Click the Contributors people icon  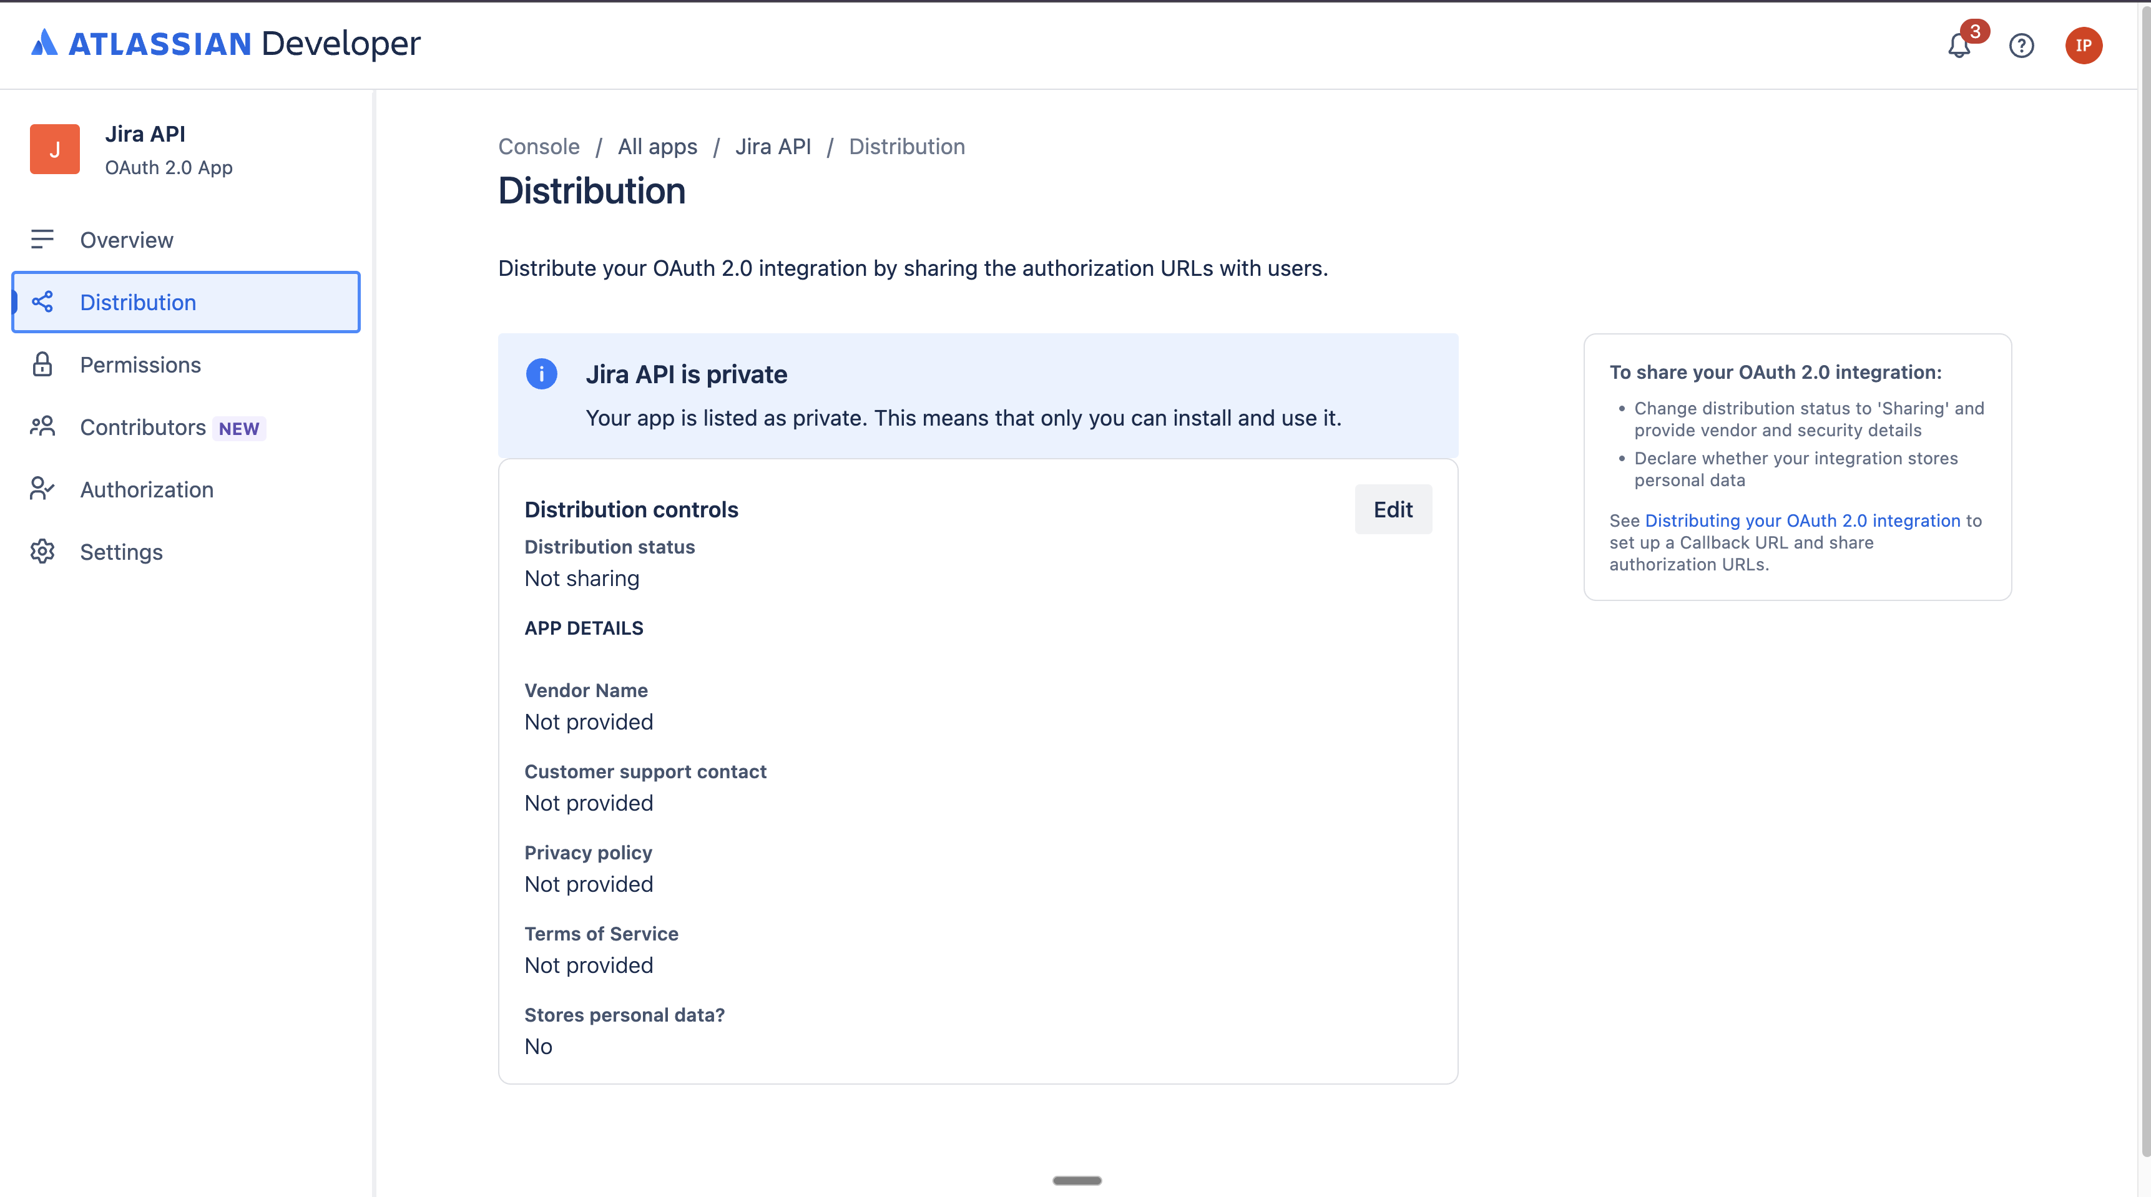(x=42, y=426)
